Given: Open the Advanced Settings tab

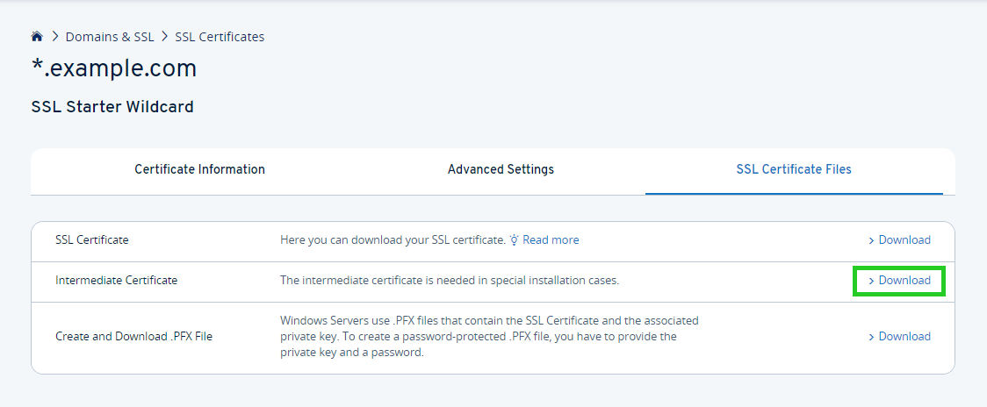Looking at the screenshot, I should (x=501, y=169).
